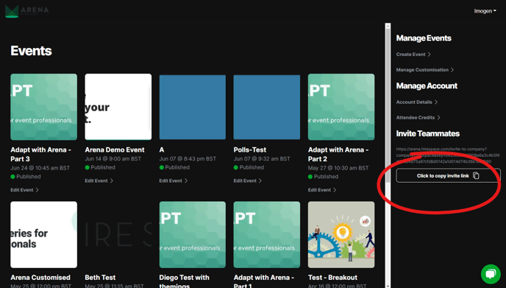Edit Event for Adapt with Arena Part 2

(x=322, y=190)
